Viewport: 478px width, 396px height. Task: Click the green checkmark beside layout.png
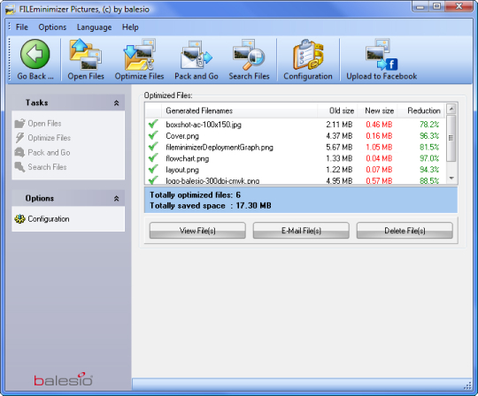coord(153,169)
